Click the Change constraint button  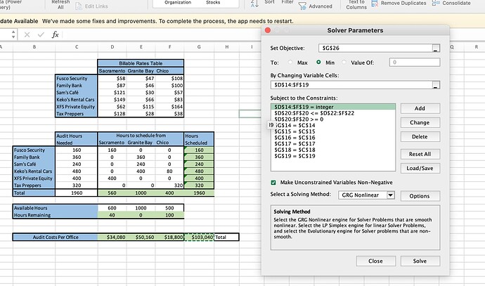click(x=420, y=122)
